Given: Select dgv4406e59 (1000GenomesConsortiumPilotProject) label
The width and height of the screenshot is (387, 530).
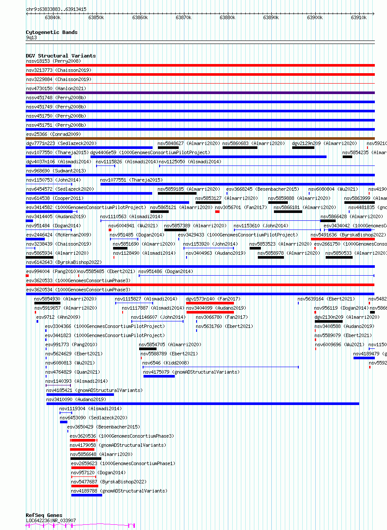Looking at the screenshot, I should [150, 152].
